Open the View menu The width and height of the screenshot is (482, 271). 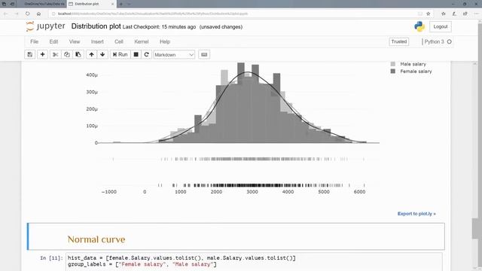pos(75,41)
